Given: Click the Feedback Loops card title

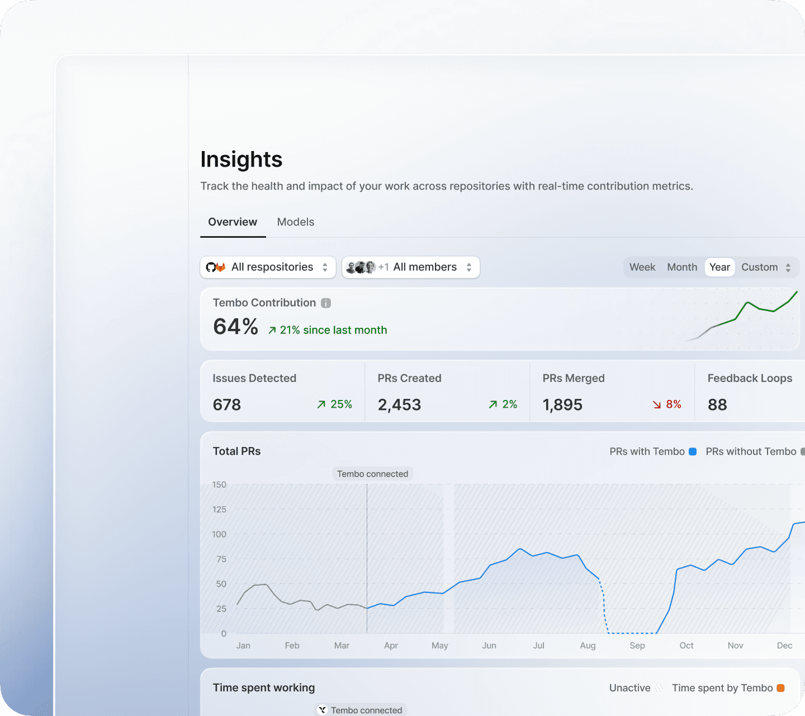Looking at the screenshot, I should click(x=750, y=378).
